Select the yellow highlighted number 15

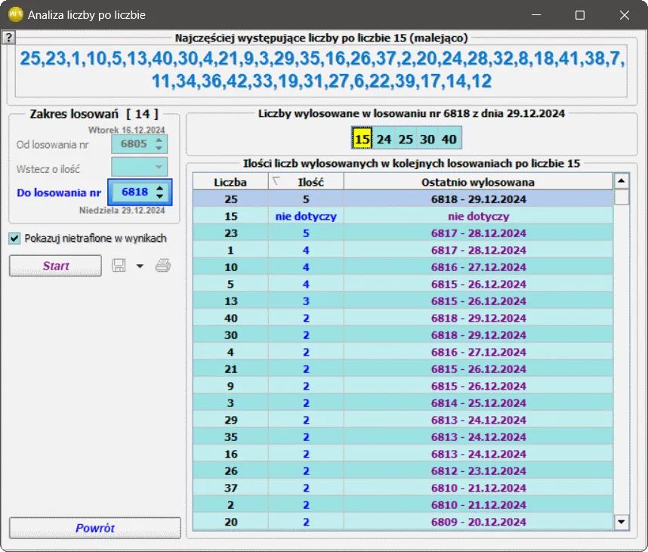[363, 139]
